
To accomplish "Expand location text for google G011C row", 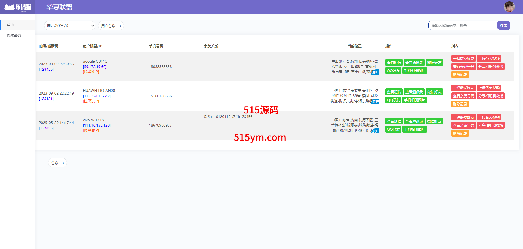I will 375,72.
